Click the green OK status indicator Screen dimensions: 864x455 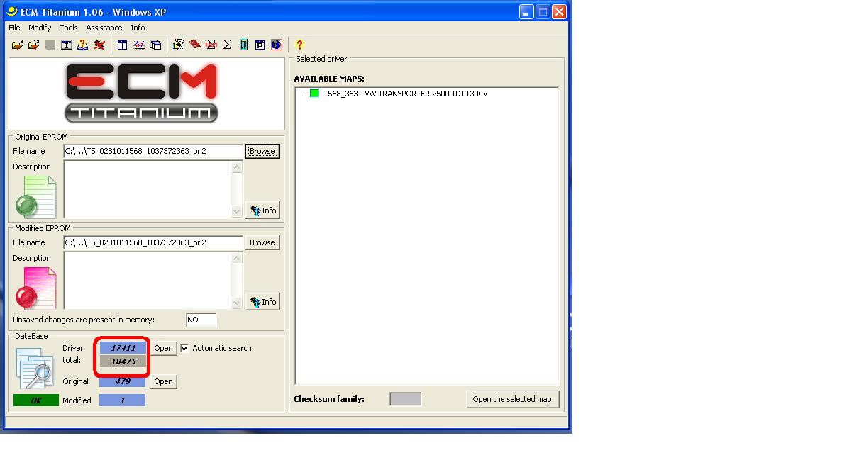click(x=35, y=400)
